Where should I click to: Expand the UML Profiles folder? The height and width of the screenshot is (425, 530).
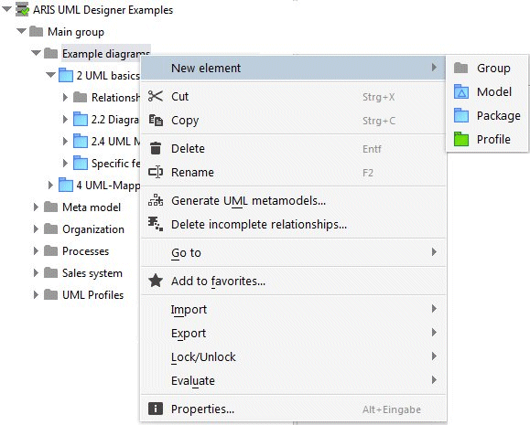click(x=36, y=294)
